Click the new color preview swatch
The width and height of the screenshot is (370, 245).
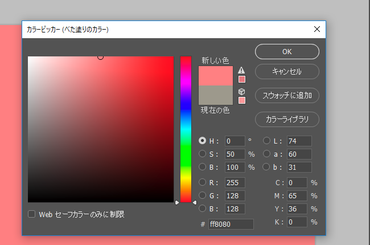point(216,76)
